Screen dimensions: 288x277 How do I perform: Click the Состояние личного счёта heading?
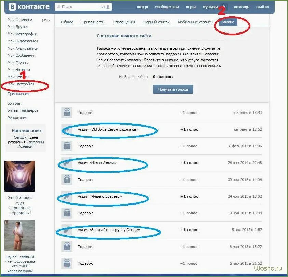click(124, 36)
